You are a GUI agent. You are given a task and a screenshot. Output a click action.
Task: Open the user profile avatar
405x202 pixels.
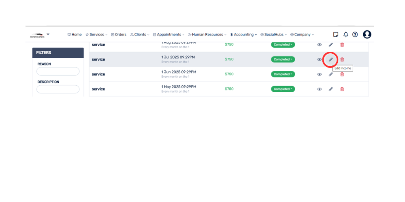point(367,35)
